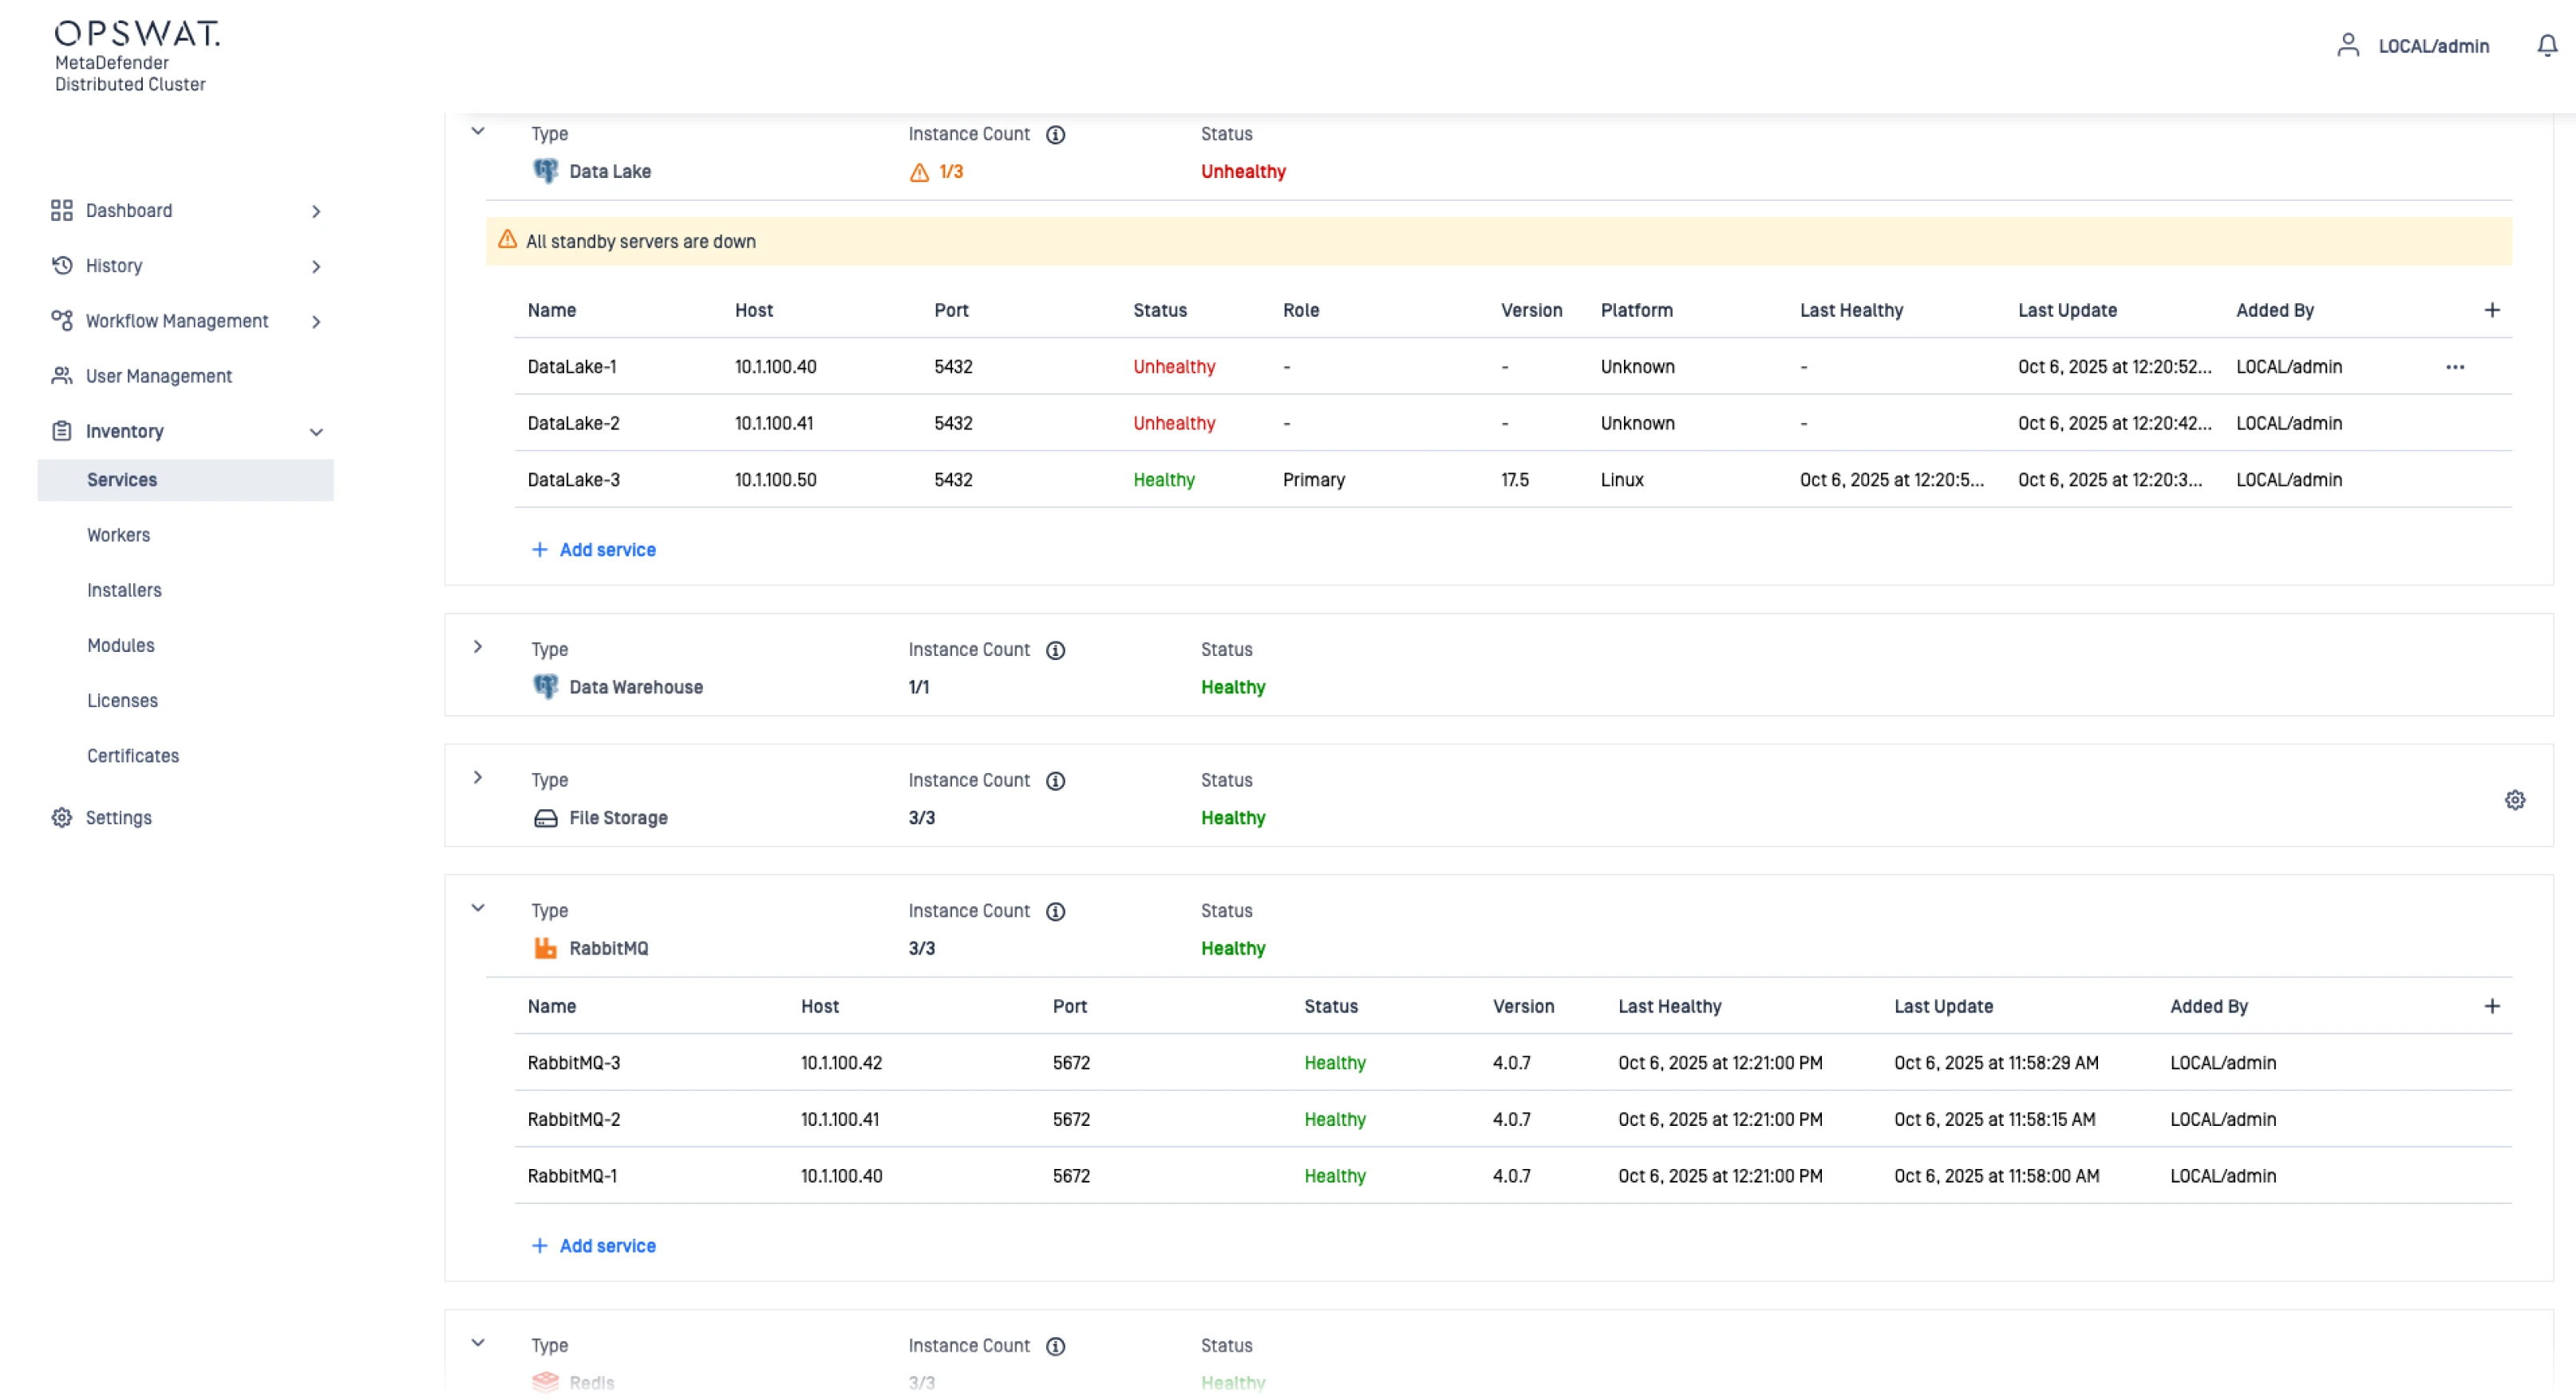This screenshot has width=2576, height=1398.
Task: Click the user account icon
Action: (x=2347, y=46)
